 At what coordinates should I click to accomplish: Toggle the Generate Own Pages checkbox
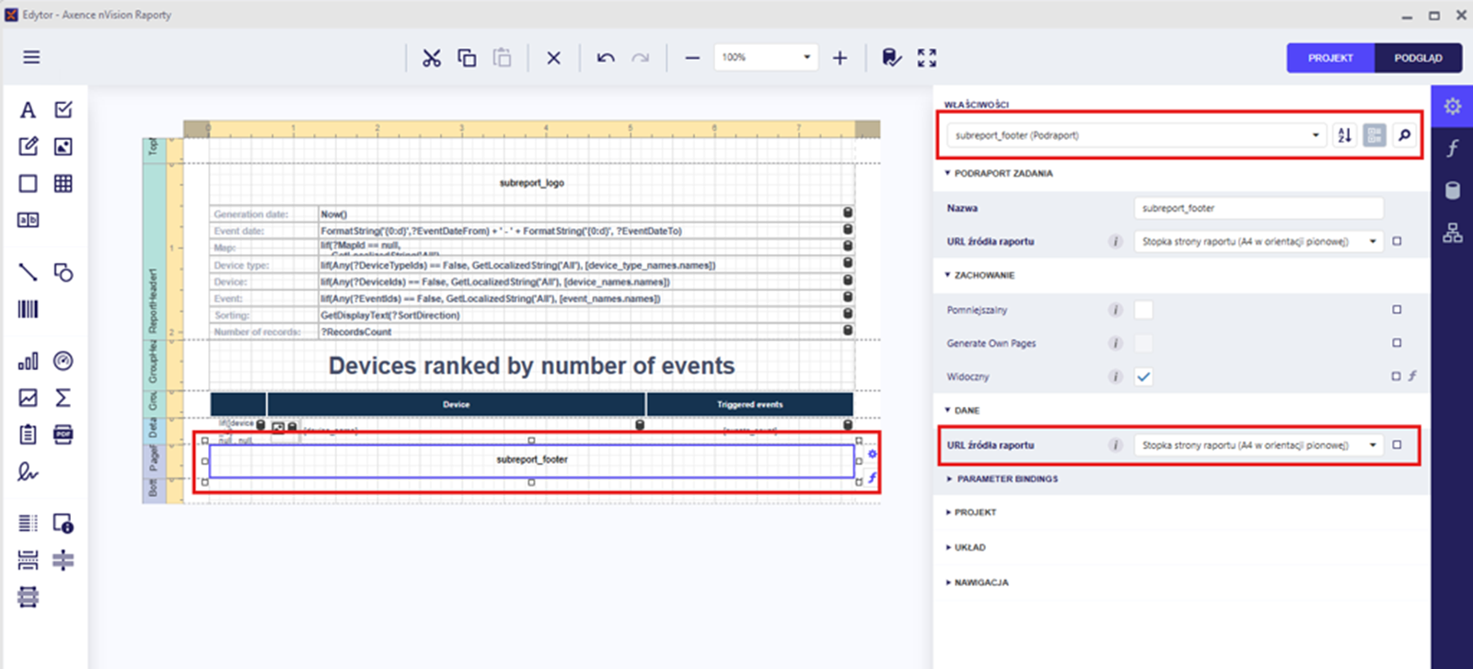pyautogui.click(x=1143, y=343)
